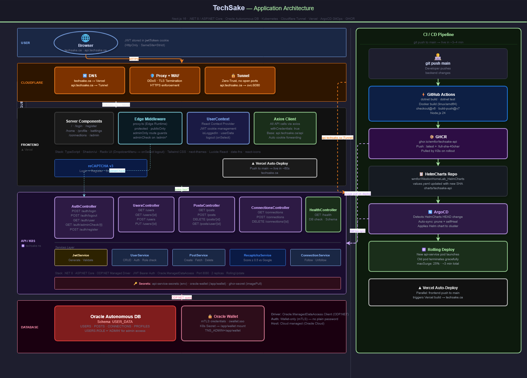The image size is (527, 378).
Task: Click the image pull on deploy label
Action: pos(357,194)
